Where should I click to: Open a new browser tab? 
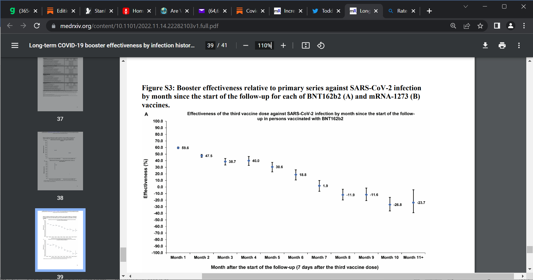[x=429, y=11]
